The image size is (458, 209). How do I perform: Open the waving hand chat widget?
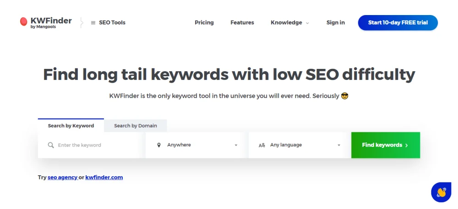[441, 192]
